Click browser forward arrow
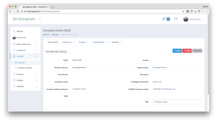The width and height of the screenshot is (217, 122). 14,11
